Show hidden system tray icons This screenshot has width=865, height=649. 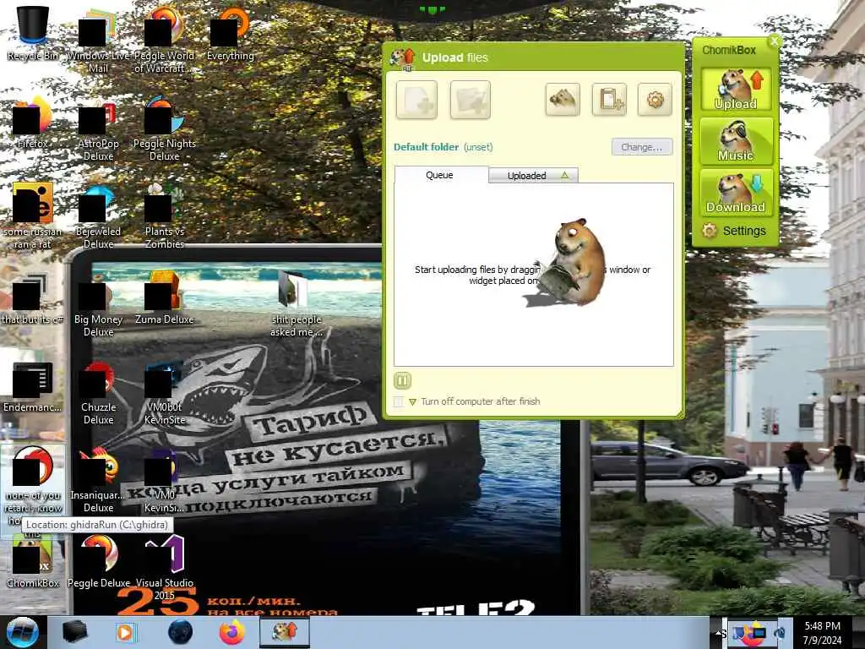coord(719,633)
